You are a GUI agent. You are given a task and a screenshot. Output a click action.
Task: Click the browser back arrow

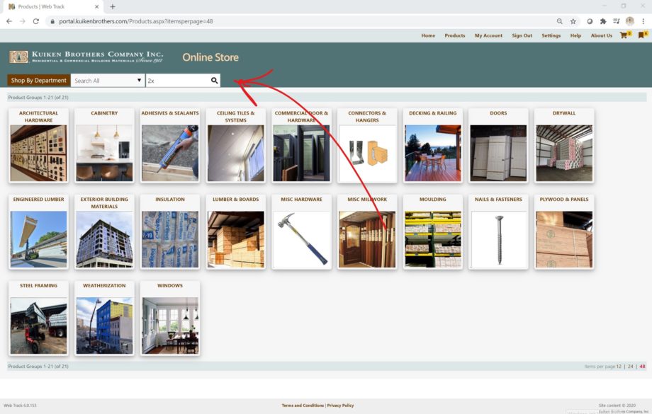(x=9, y=21)
